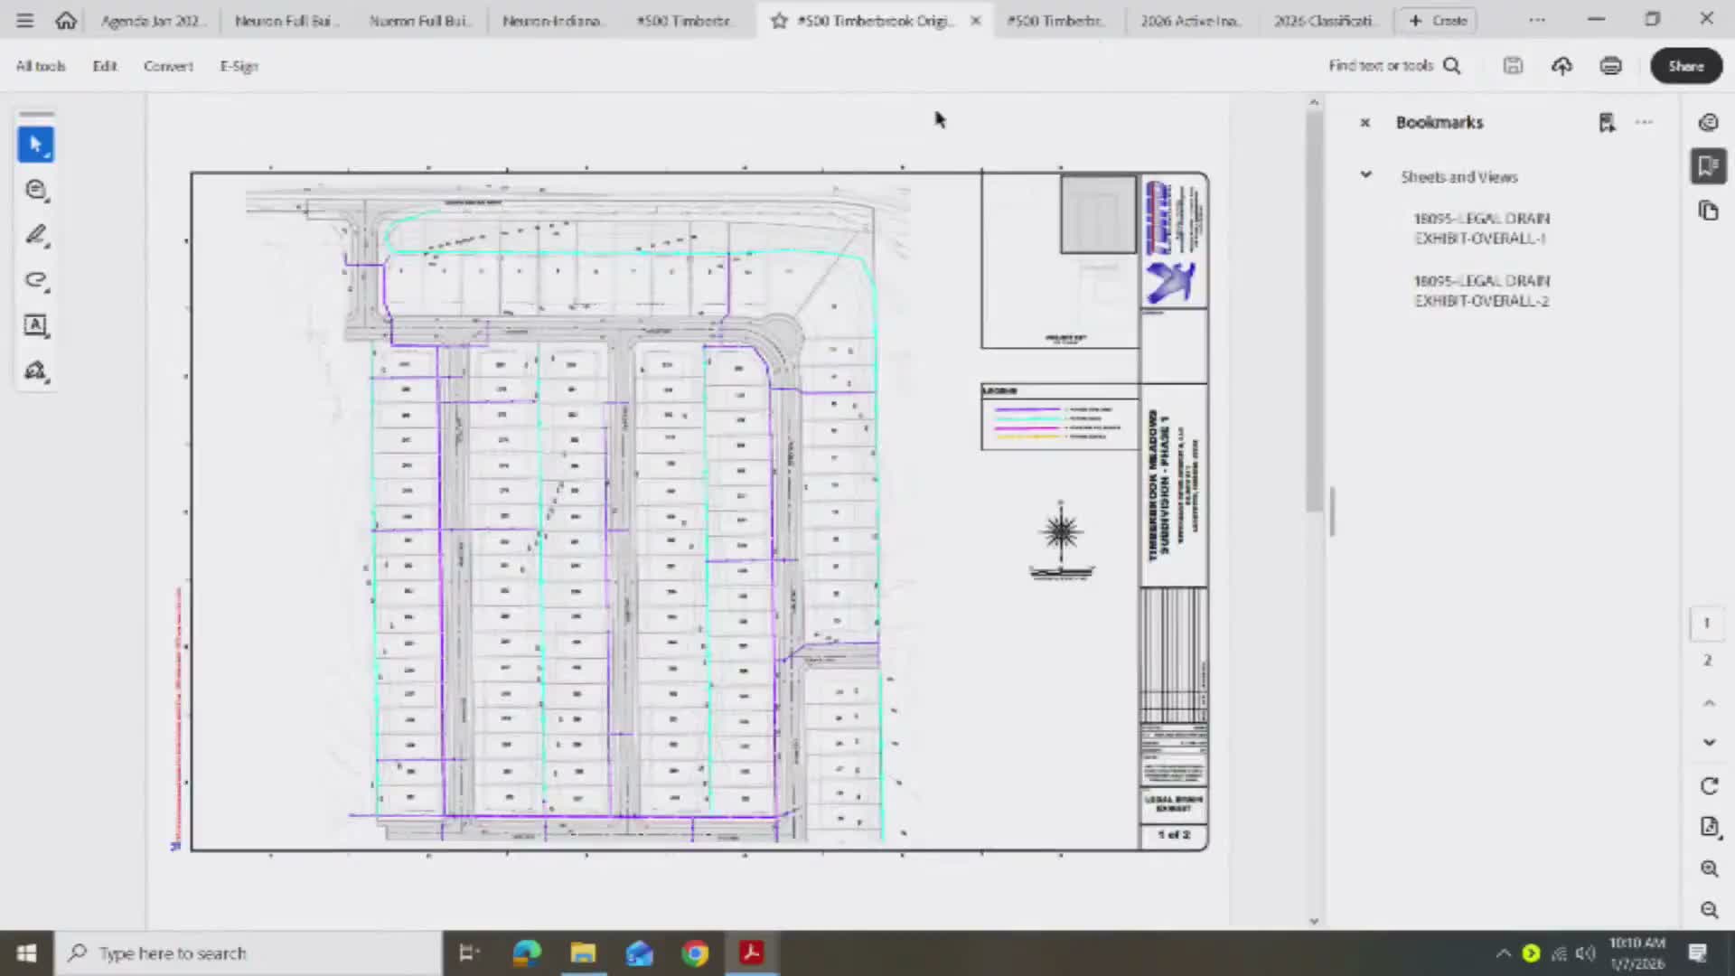Select the arrow Selection tool
The image size is (1735, 976).
pyautogui.click(x=35, y=145)
